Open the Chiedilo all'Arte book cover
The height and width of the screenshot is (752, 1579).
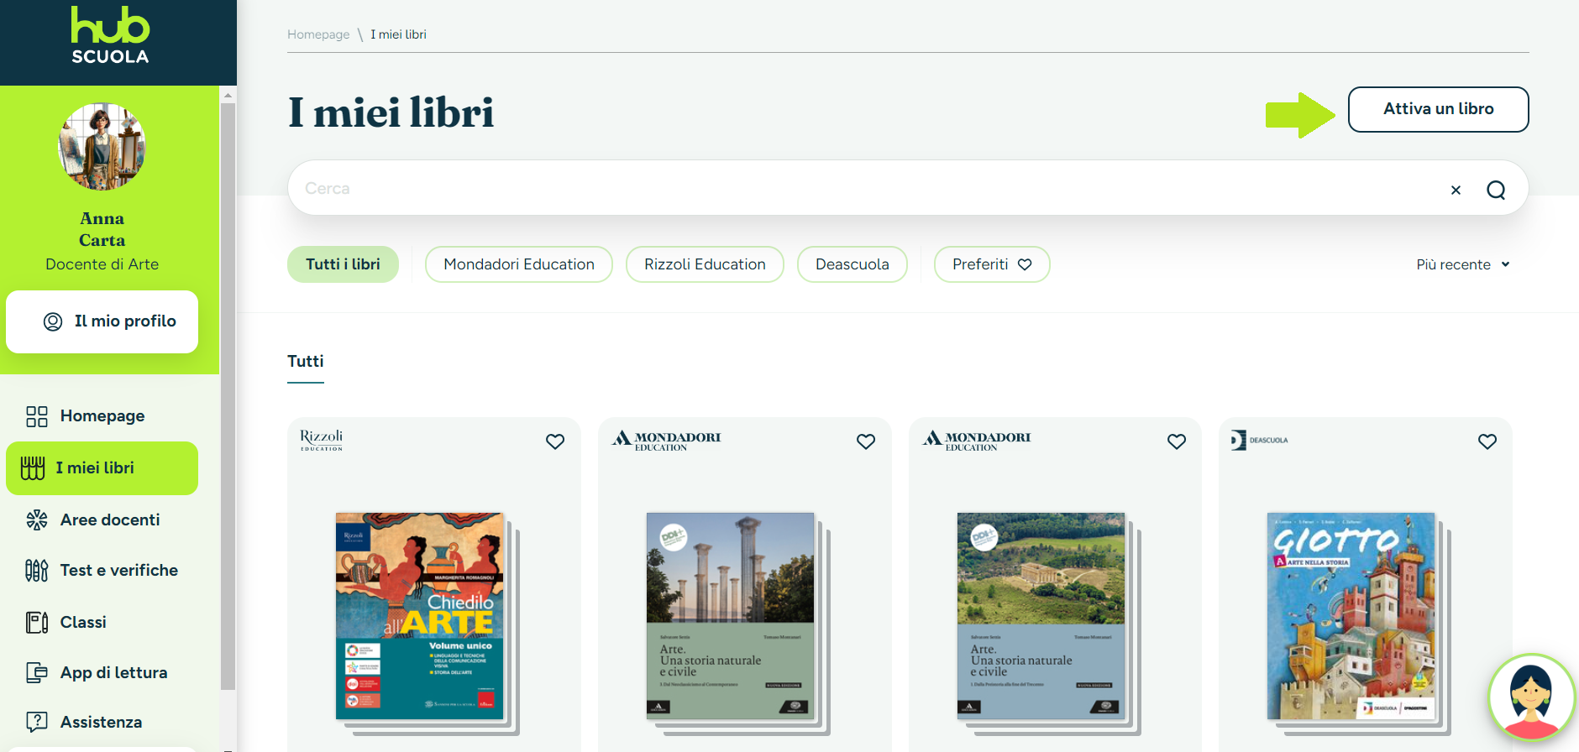pyautogui.click(x=420, y=616)
